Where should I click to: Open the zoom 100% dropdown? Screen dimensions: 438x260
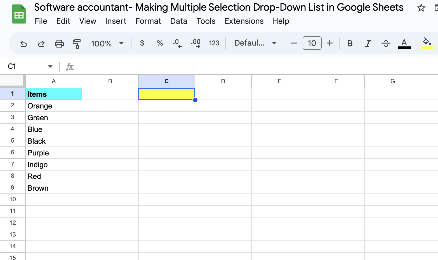click(x=107, y=44)
